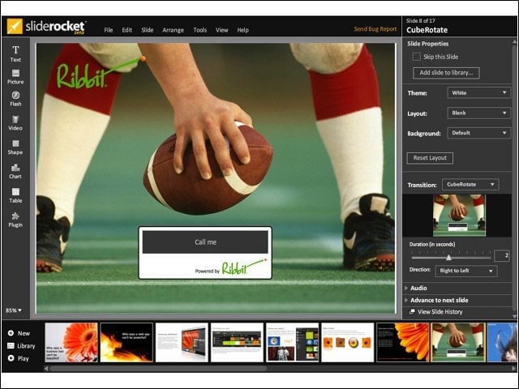Select the black slide with orange flower thumbnail

pos(403,342)
